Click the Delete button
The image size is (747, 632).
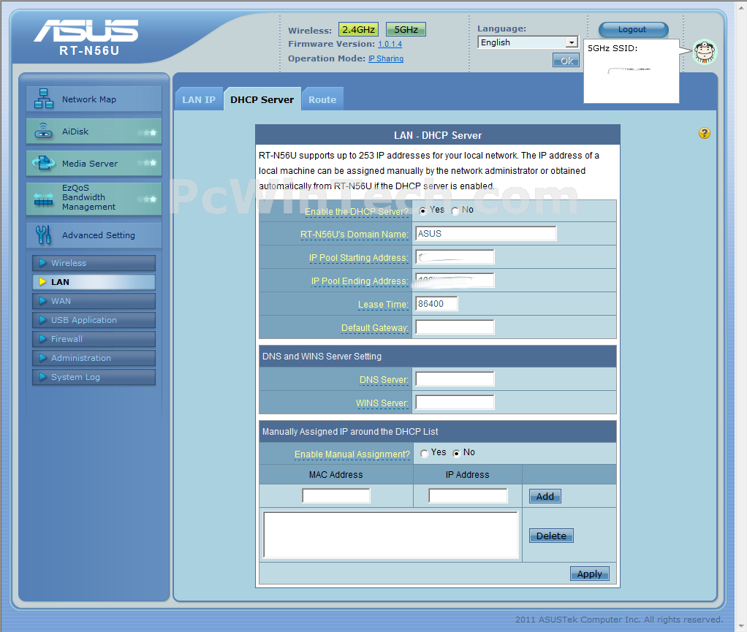[551, 536]
